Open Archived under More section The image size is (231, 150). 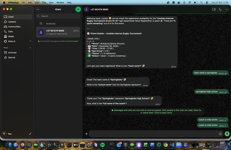17,52
